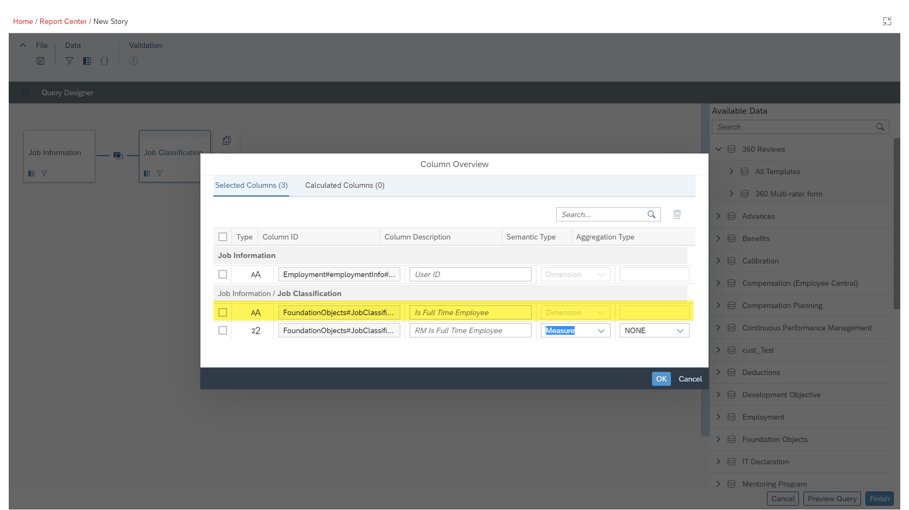Viewport: 909px width, 510px height.
Task: Select Compensation (Employee Central) item
Action: click(x=800, y=283)
